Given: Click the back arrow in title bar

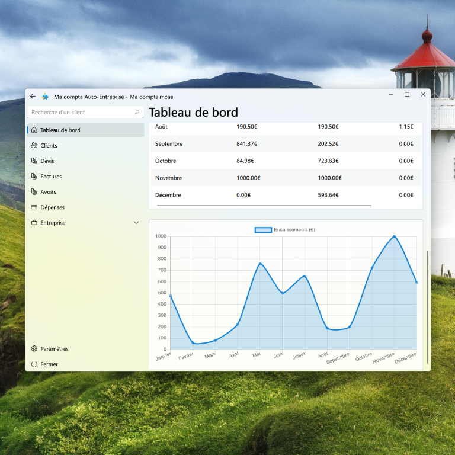Looking at the screenshot, I should 33,96.
